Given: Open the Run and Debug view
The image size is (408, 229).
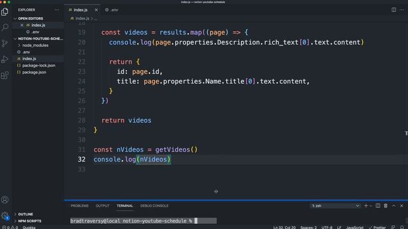Looking at the screenshot, I should click(x=4, y=59).
